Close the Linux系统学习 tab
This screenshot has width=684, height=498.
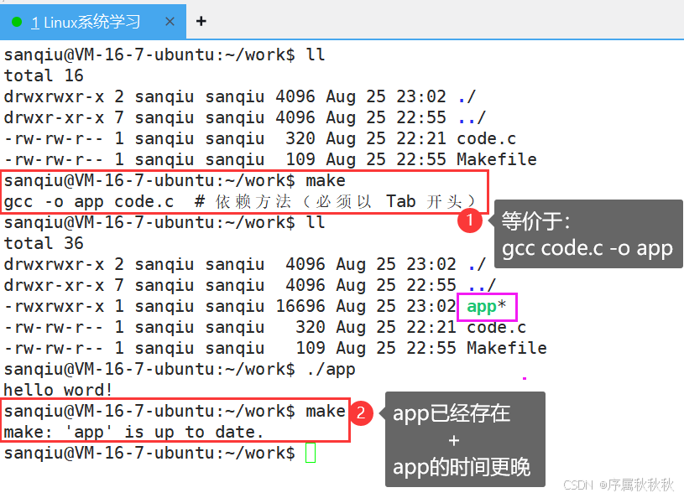pyautogui.click(x=170, y=21)
